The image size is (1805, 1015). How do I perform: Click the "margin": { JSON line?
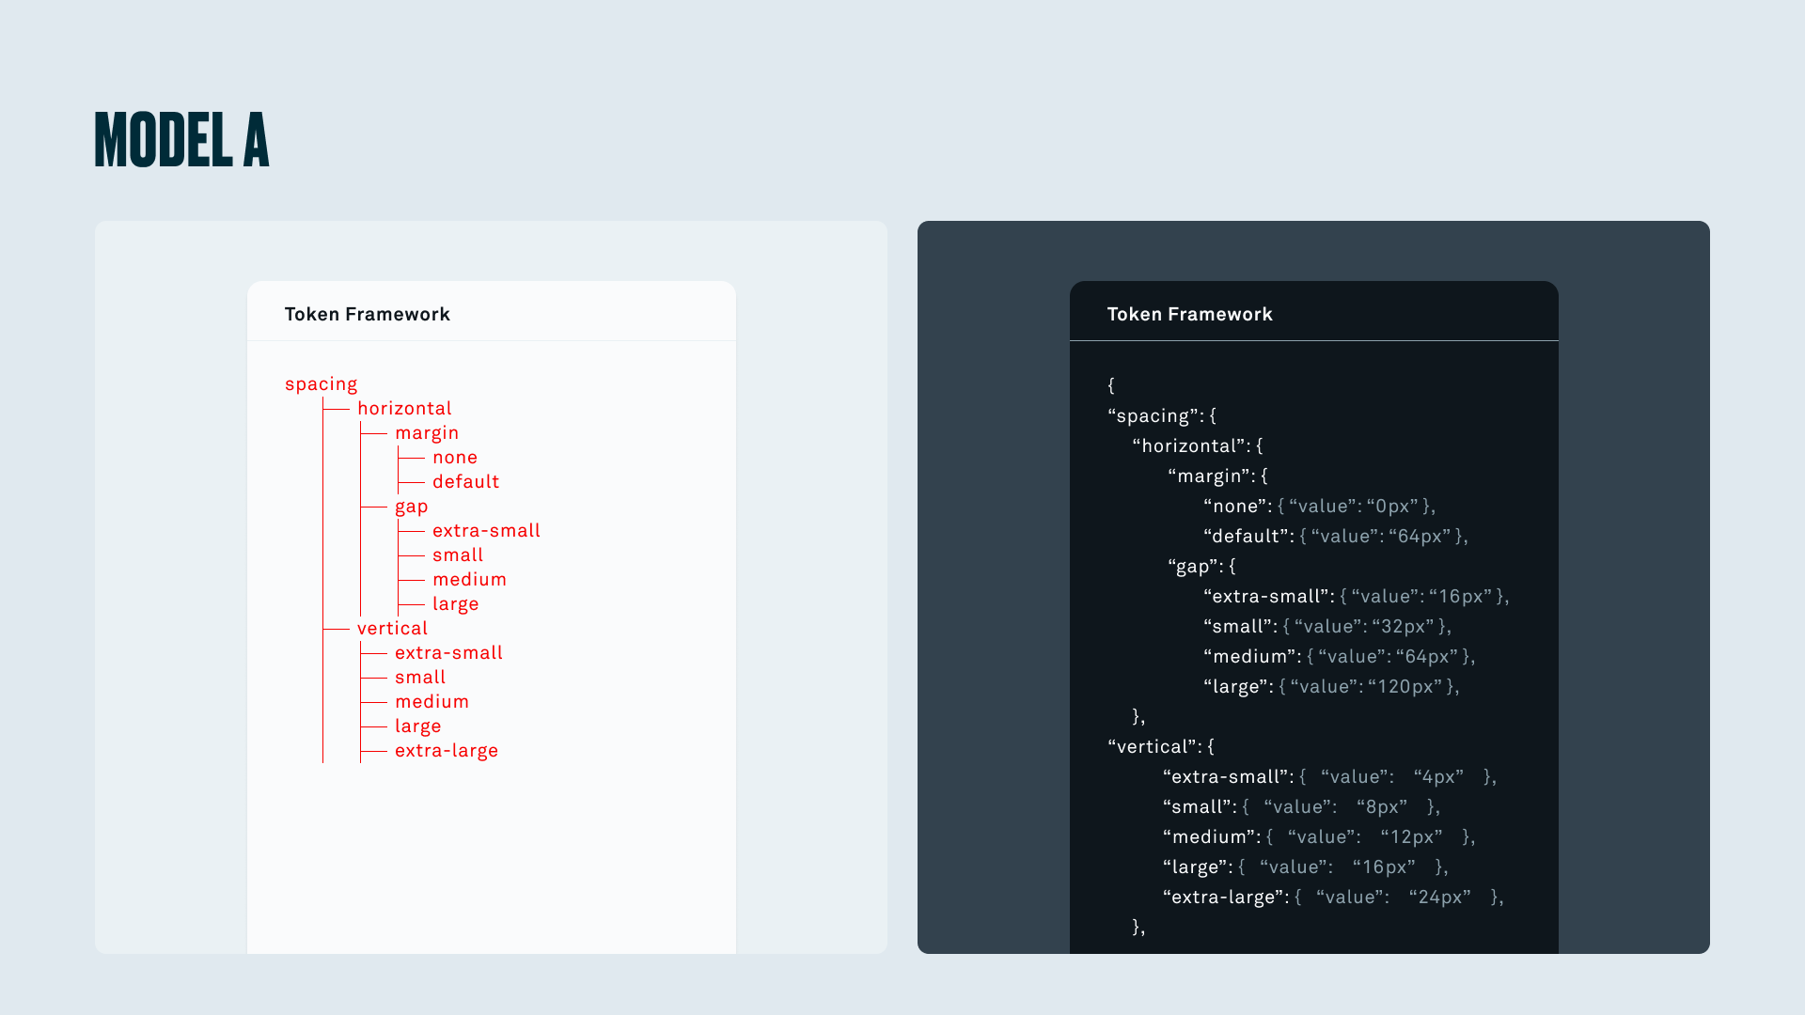coord(1218,476)
